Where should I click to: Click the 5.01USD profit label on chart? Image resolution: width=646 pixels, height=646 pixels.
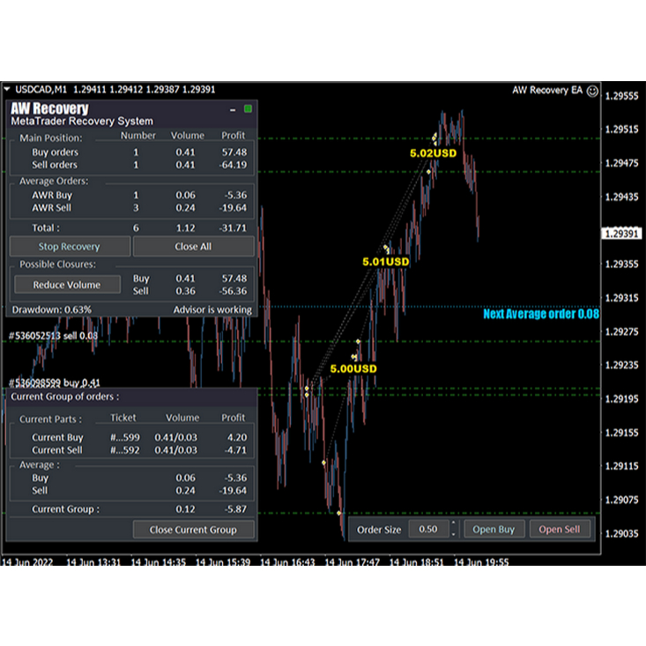[386, 262]
